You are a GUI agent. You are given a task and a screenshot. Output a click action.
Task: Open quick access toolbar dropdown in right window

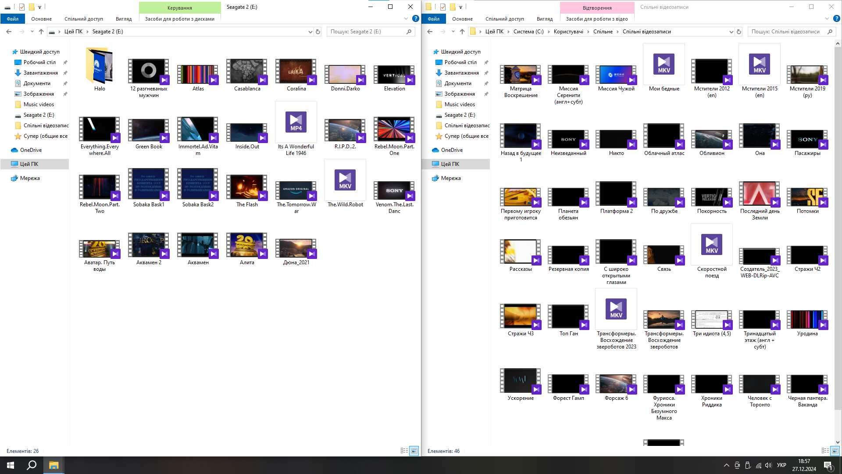(460, 7)
